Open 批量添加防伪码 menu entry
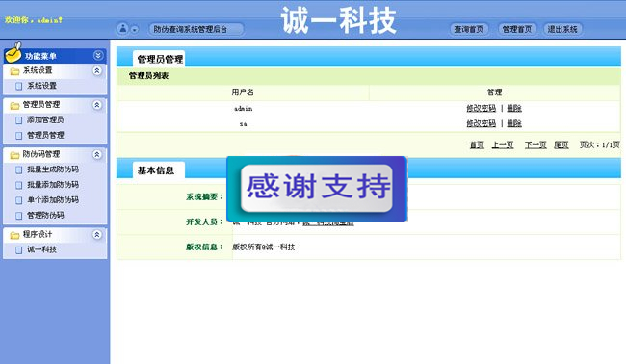This screenshot has height=364, width=626. pos(53,184)
